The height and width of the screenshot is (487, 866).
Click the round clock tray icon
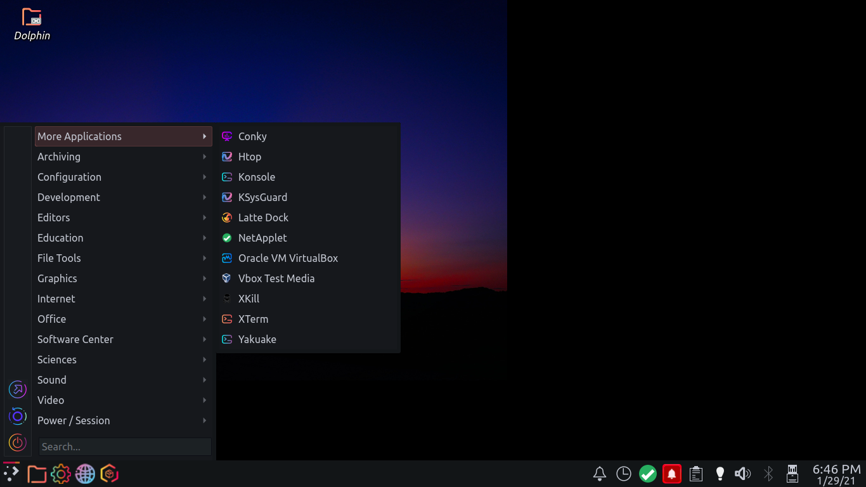(x=624, y=474)
